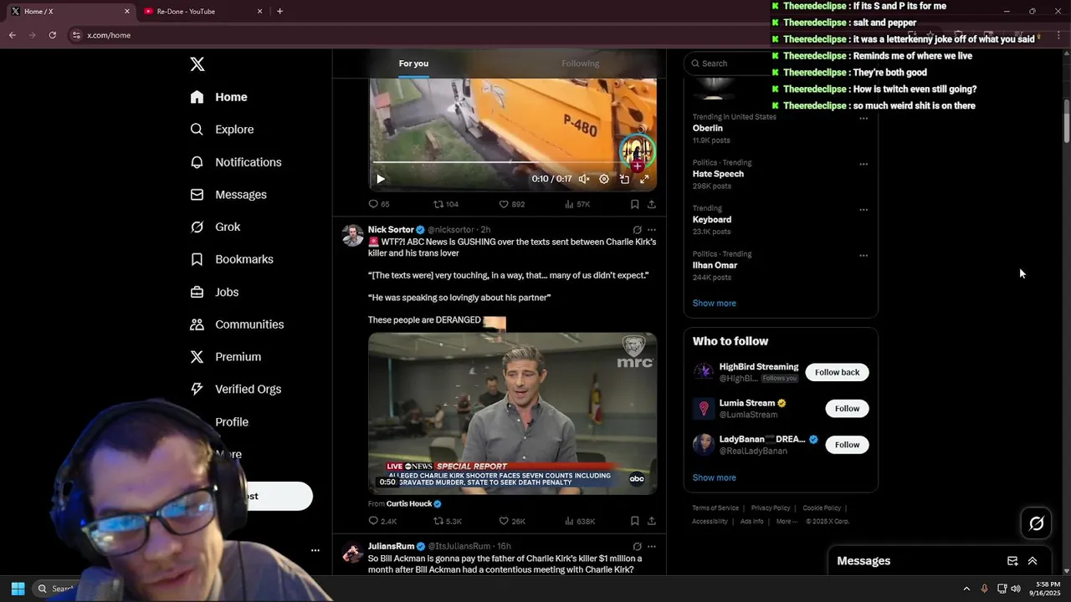Compose new message in Messages drawer
Viewport: 1071px width, 602px height.
coord(1012,561)
